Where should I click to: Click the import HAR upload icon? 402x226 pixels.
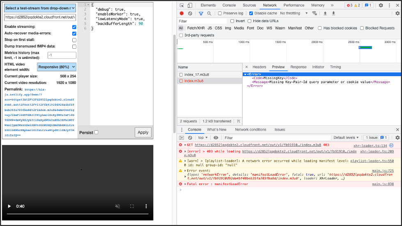pos(325,14)
